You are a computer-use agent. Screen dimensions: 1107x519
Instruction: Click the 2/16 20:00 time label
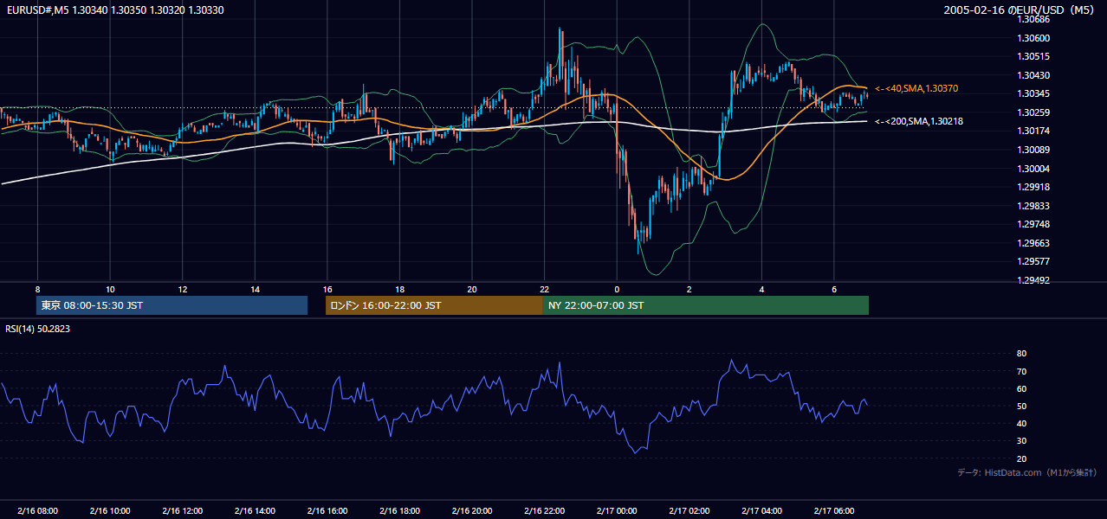click(x=471, y=510)
